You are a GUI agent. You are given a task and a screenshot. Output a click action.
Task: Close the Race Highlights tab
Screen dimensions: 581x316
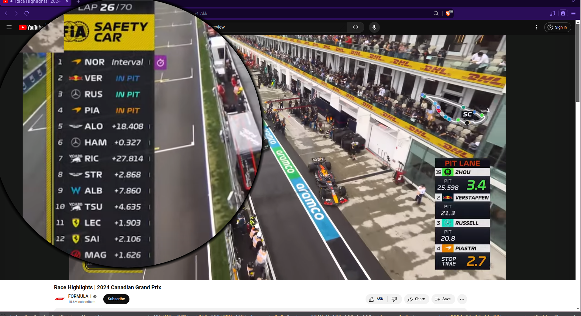tap(67, 2)
